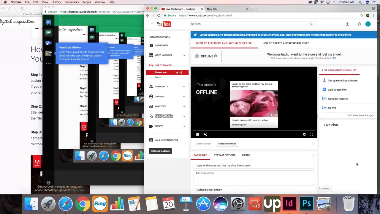Click the Set up encoding software download icon
Viewport: 380px width, 214px height.
click(324, 80)
